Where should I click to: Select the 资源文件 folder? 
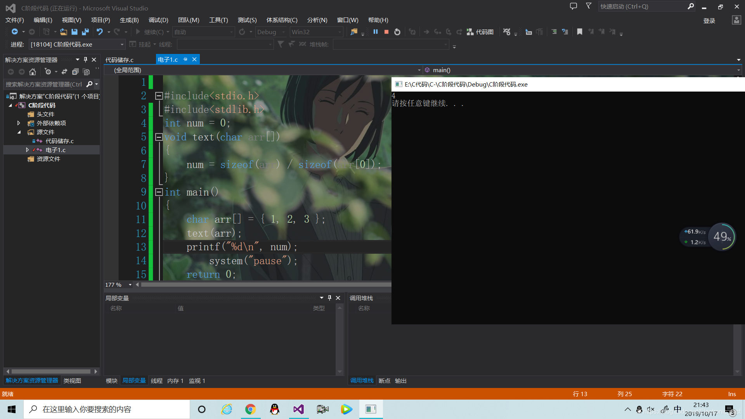pos(48,159)
